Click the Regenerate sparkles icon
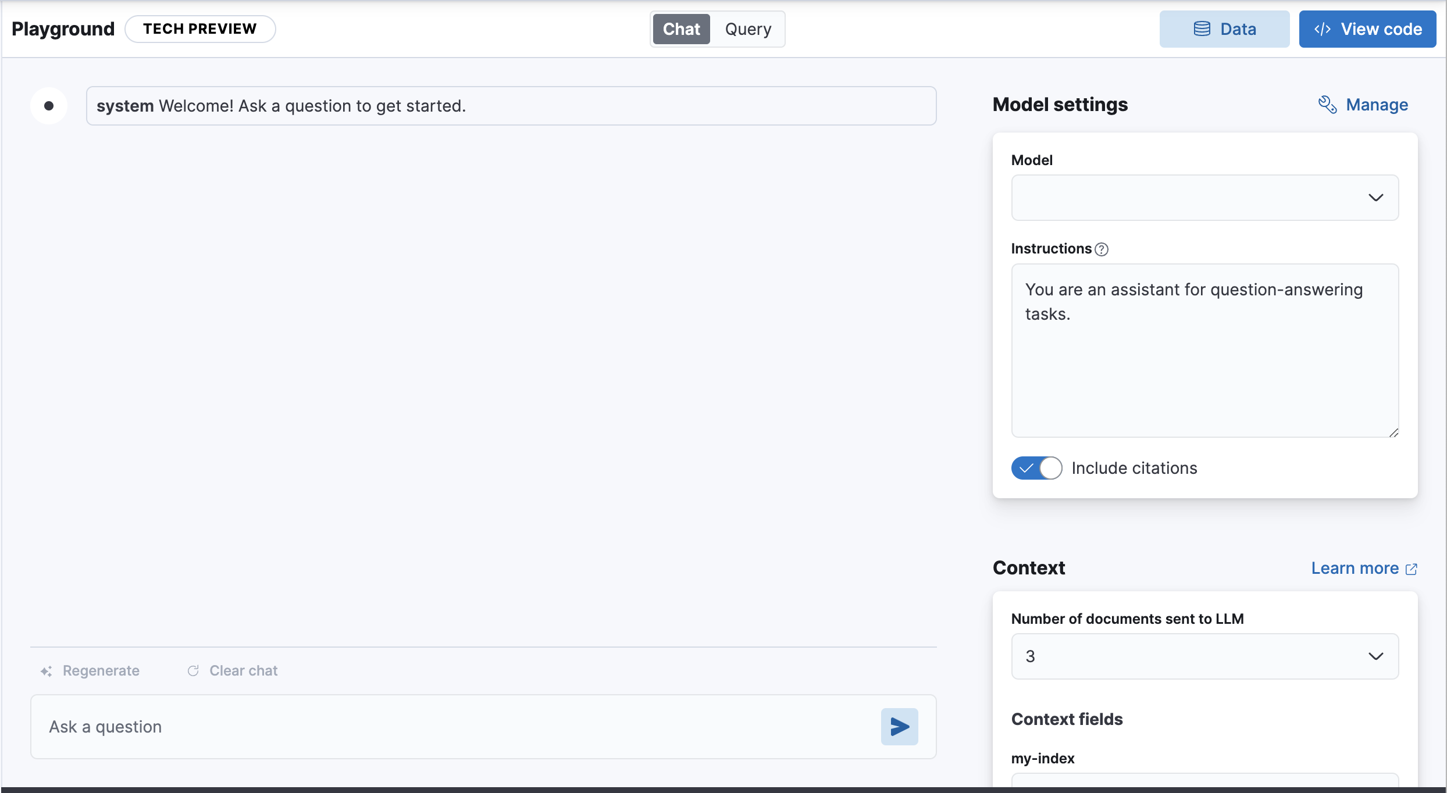This screenshot has height=793, width=1447. coord(46,670)
